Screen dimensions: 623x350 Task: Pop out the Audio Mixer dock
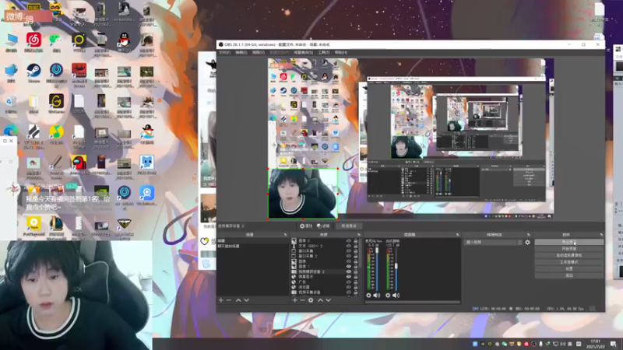click(x=457, y=235)
